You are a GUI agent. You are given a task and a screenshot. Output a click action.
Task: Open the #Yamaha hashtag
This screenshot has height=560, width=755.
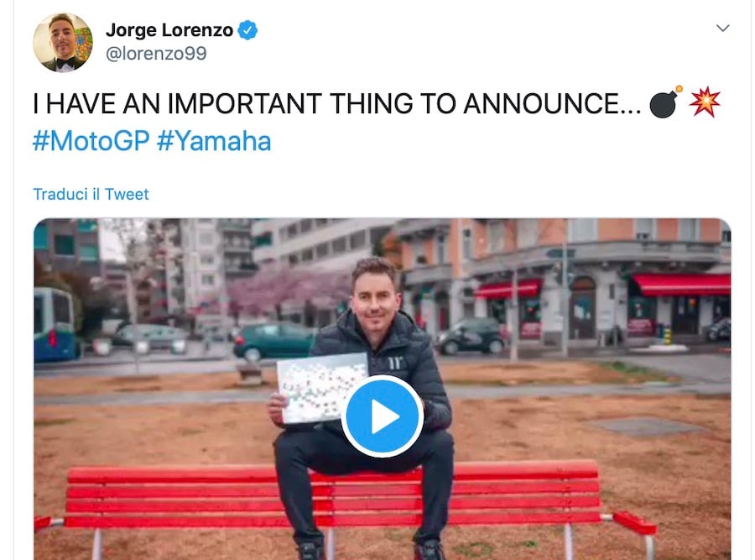coord(214,141)
